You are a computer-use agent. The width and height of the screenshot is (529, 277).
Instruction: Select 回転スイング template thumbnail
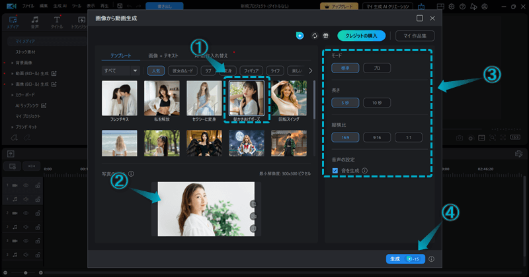point(289,98)
